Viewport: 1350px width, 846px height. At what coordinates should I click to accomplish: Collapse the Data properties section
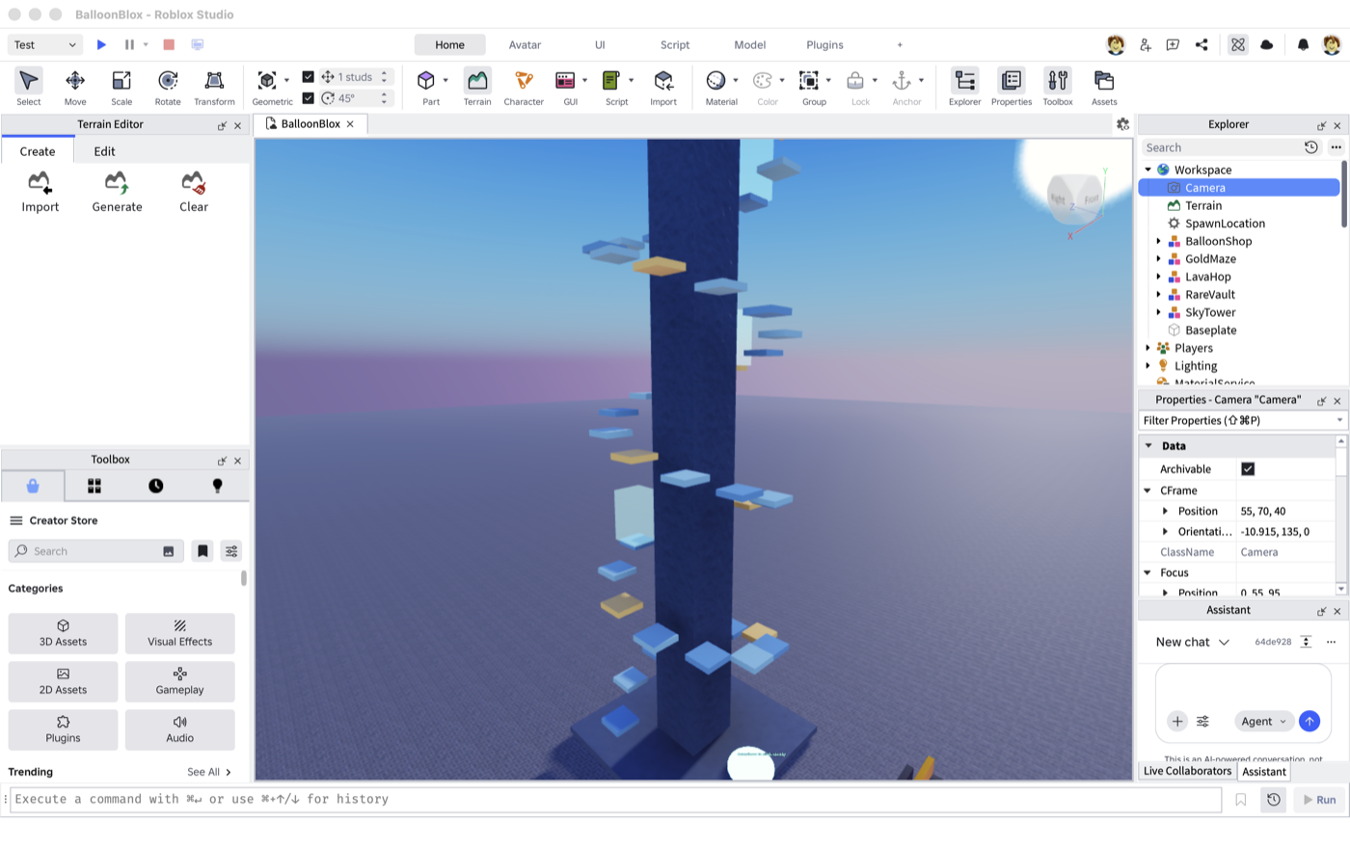coord(1148,446)
